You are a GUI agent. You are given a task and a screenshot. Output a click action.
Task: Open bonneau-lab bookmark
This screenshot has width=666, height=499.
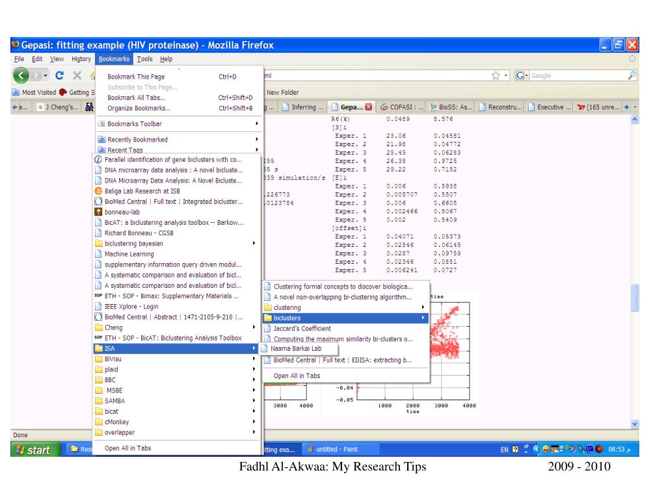(x=177, y=212)
